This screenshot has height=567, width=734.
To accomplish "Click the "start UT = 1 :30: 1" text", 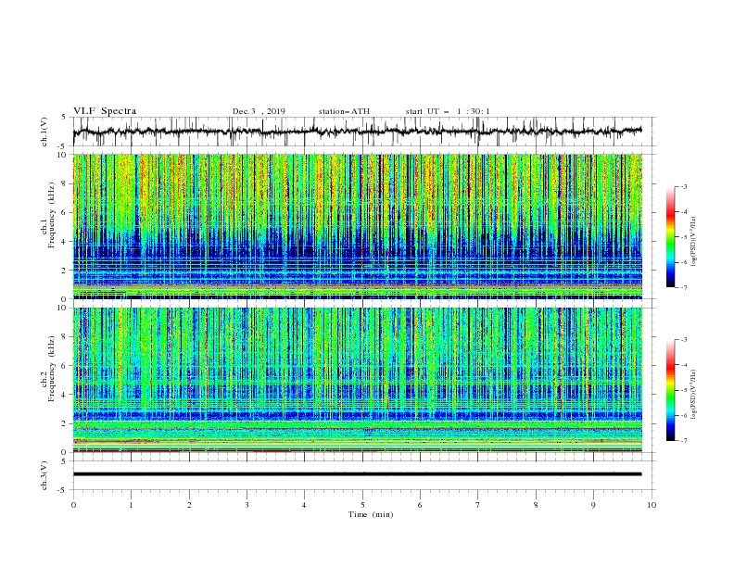I will [447, 111].
